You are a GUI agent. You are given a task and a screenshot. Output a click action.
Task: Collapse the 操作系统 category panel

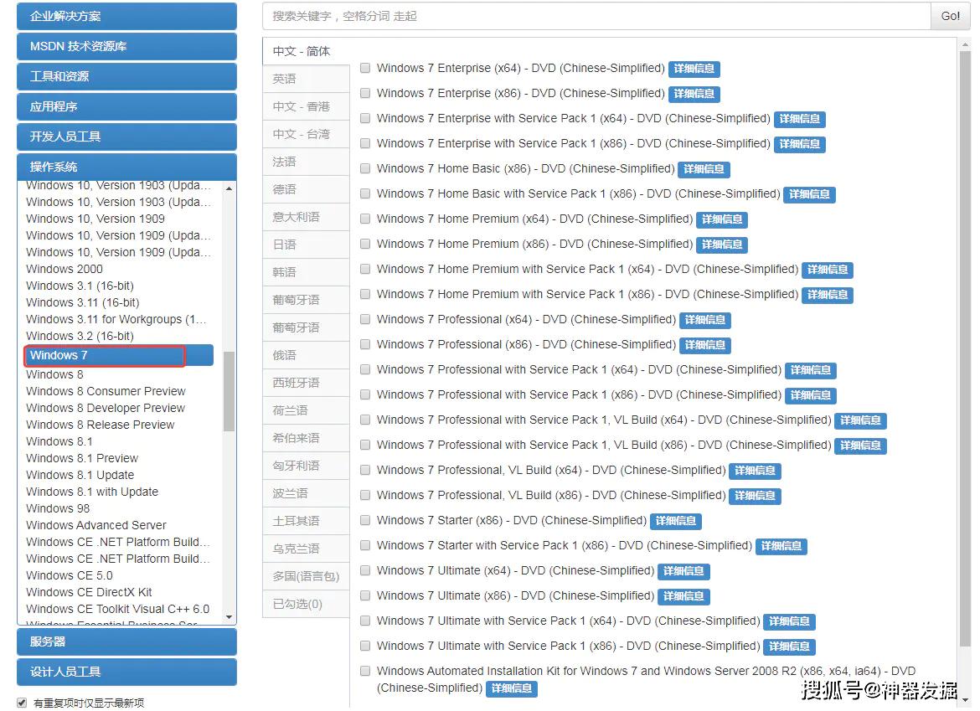click(126, 167)
